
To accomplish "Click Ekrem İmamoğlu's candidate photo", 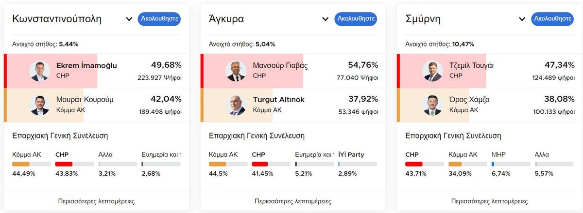I will point(39,71).
